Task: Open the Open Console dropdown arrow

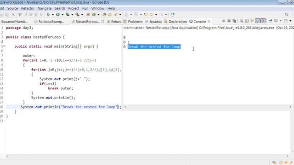Action: [290, 21]
